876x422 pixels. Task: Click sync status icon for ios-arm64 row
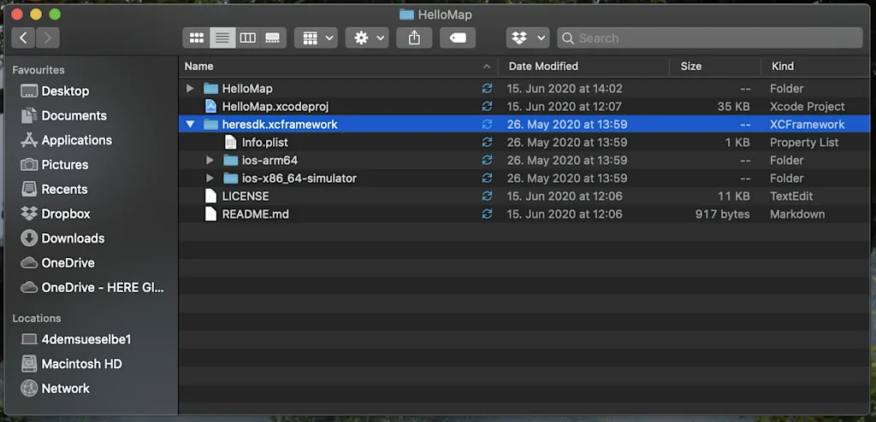(487, 161)
